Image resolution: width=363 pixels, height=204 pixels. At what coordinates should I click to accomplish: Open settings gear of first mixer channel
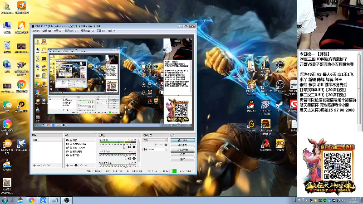(x=134, y=147)
